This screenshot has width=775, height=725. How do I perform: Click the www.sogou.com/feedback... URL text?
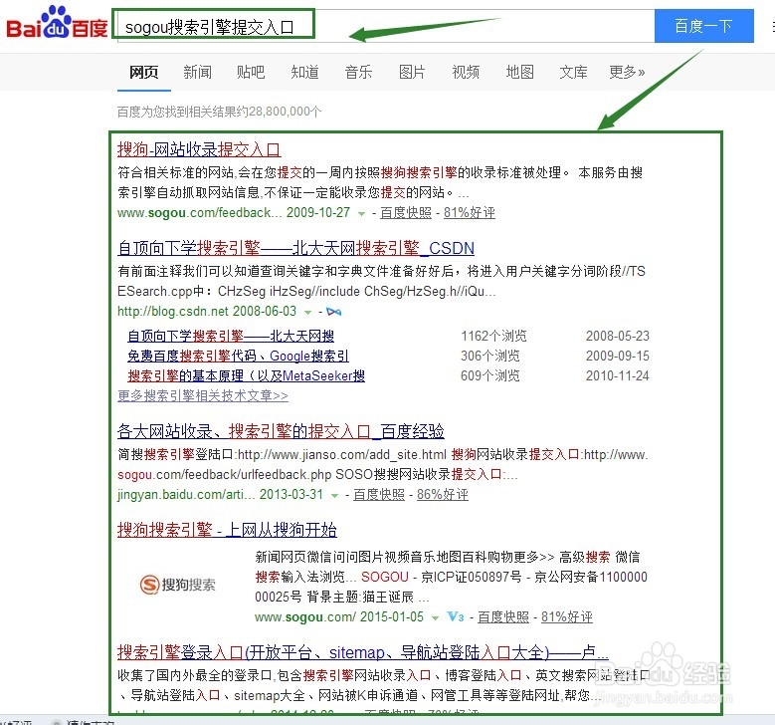199,213
